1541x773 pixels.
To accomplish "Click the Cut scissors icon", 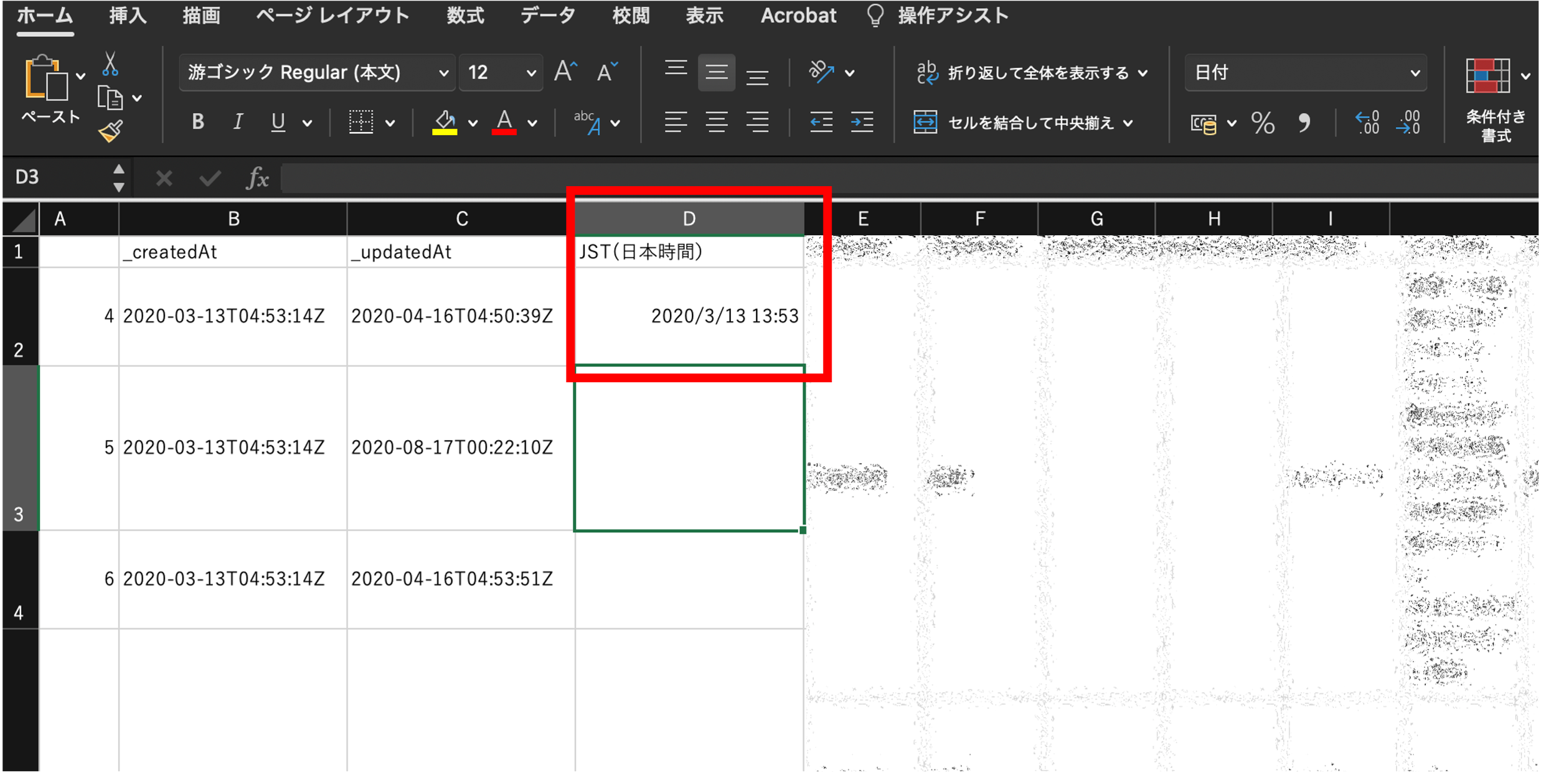I will [x=110, y=63].
